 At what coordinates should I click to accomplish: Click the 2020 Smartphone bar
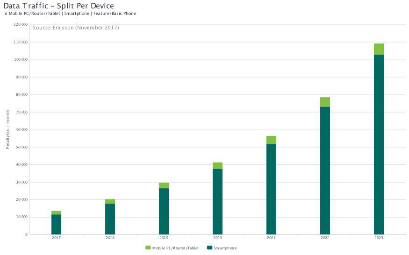click(217, 202)
